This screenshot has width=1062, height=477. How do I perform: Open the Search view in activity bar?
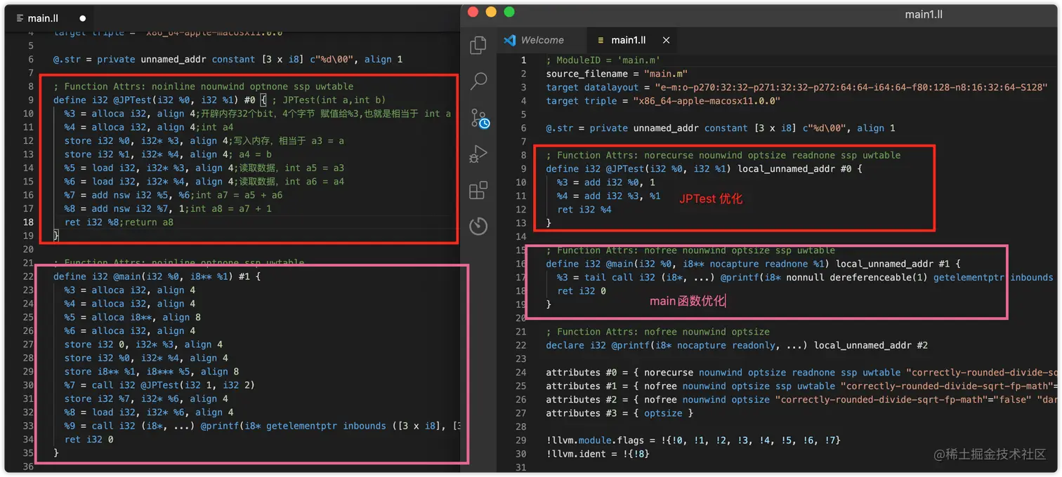point(478,81)
